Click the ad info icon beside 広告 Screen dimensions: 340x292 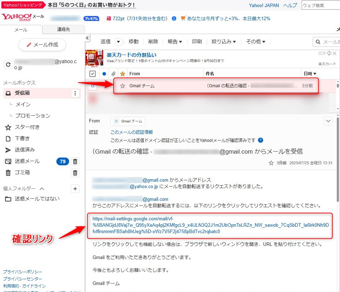tap(329, 53)
